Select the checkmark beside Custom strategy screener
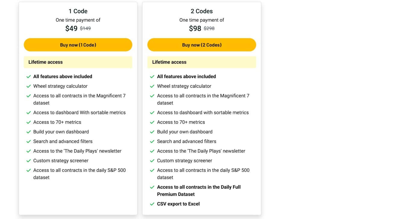Image resolution: width=399 pixels, height=219 pixels. pos(29,161)
